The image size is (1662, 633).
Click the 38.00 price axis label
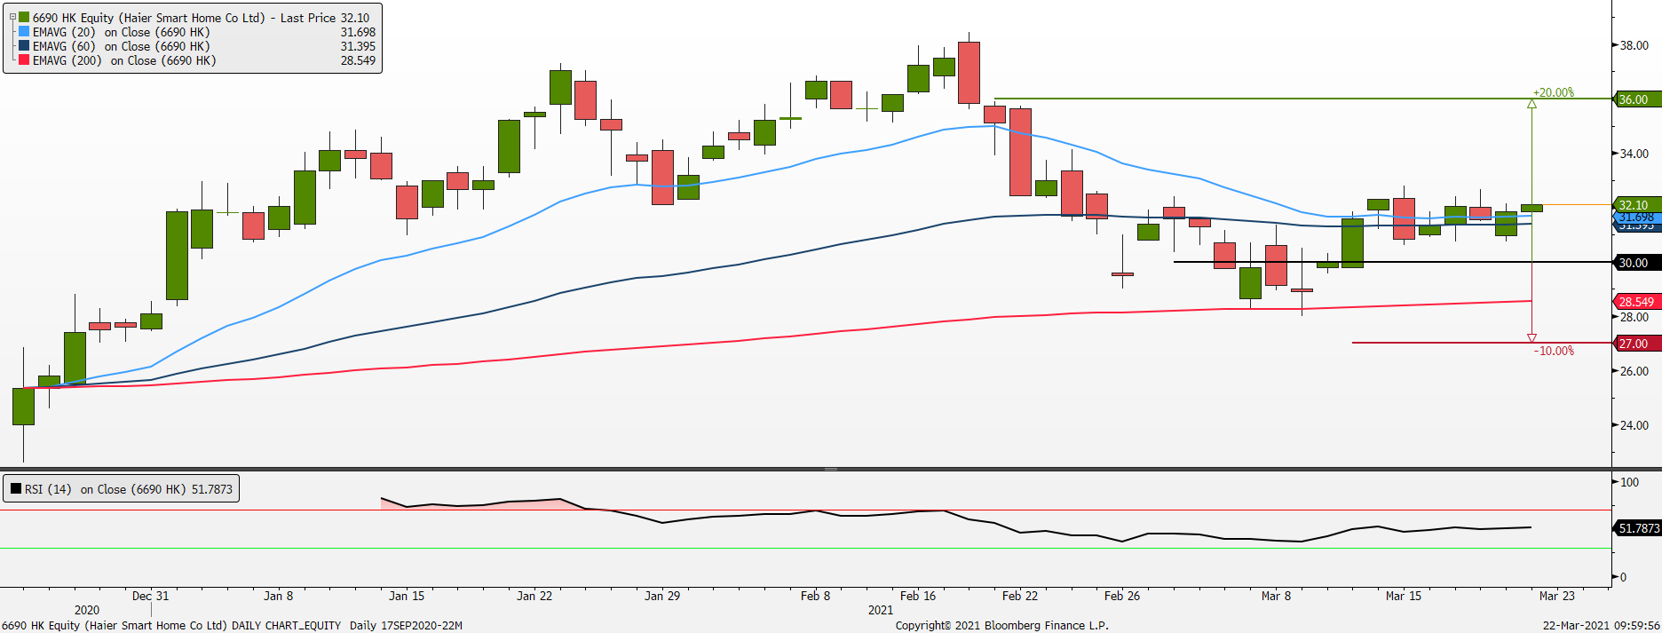1635,45
